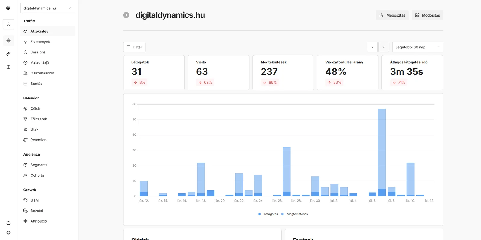Open the digitaldynamics.hu website selector dropdown
Screen dimensions: 481x240
point(48,8)
